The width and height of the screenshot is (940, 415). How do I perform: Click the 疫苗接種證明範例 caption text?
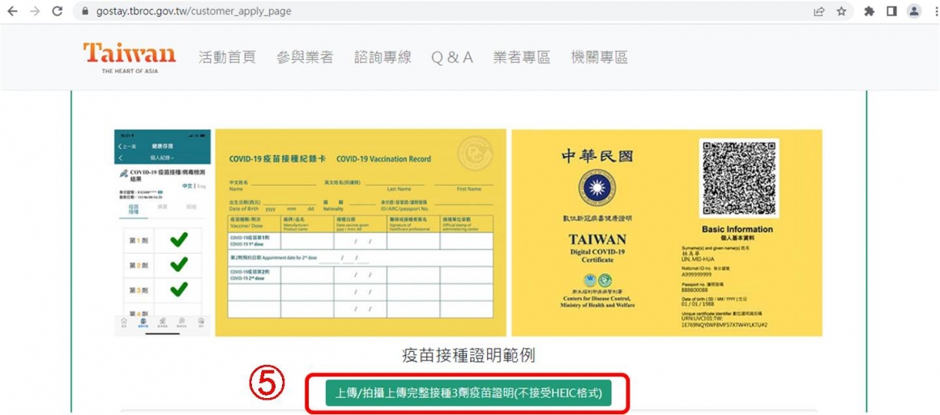(x=468, y=356)
